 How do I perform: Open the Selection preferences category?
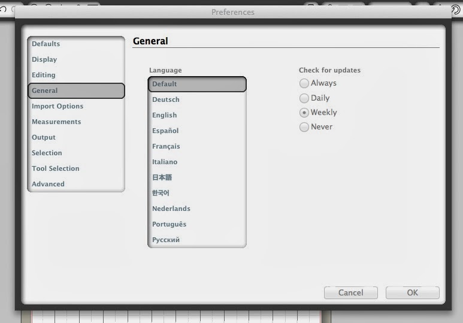76,153
